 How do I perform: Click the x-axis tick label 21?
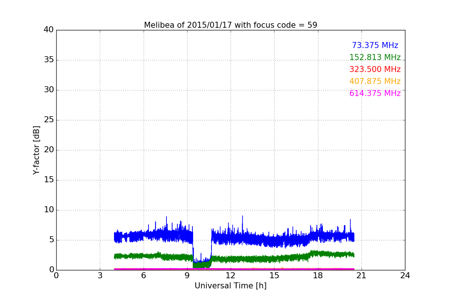[361, 275]
